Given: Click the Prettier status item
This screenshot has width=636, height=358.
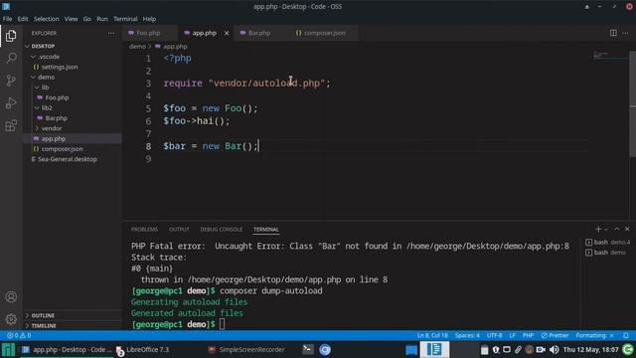Looking at the screenshot, I should [x=555, y=336].
